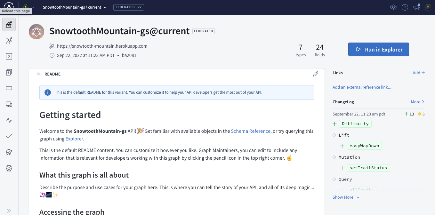Image resolution: width=435 pixels, height=215 pixels.
Task: Click the satellite endpoint icon
Action: (x=52, y=46)
